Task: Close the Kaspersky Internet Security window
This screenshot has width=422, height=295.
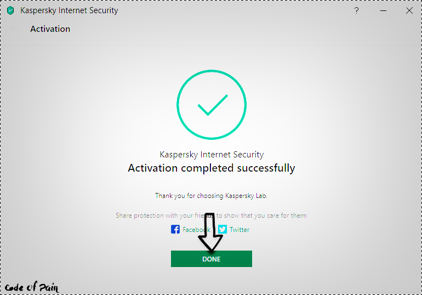Action: (x=409, y=10)
